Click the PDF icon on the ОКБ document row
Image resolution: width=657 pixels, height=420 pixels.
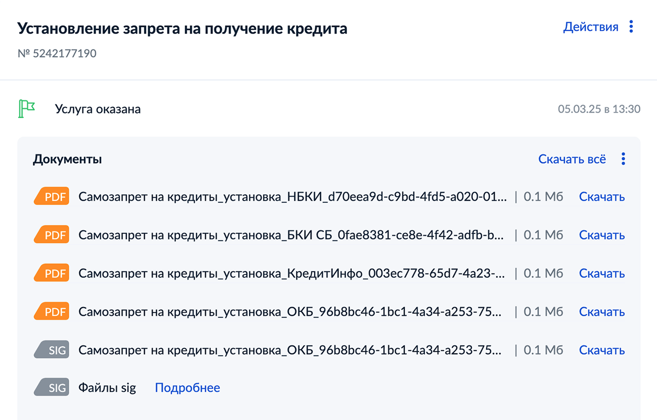tap(51, 311)
